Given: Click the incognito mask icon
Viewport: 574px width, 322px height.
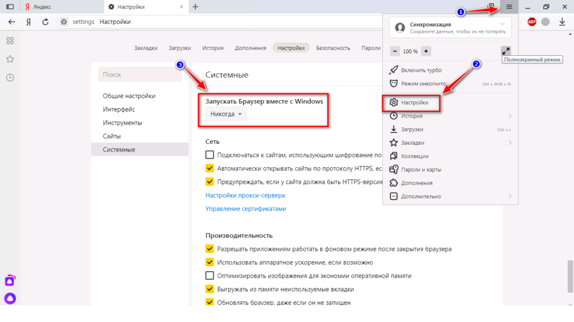Looking at the screenshot, I should pyautogui.click(x=394, y=83).
